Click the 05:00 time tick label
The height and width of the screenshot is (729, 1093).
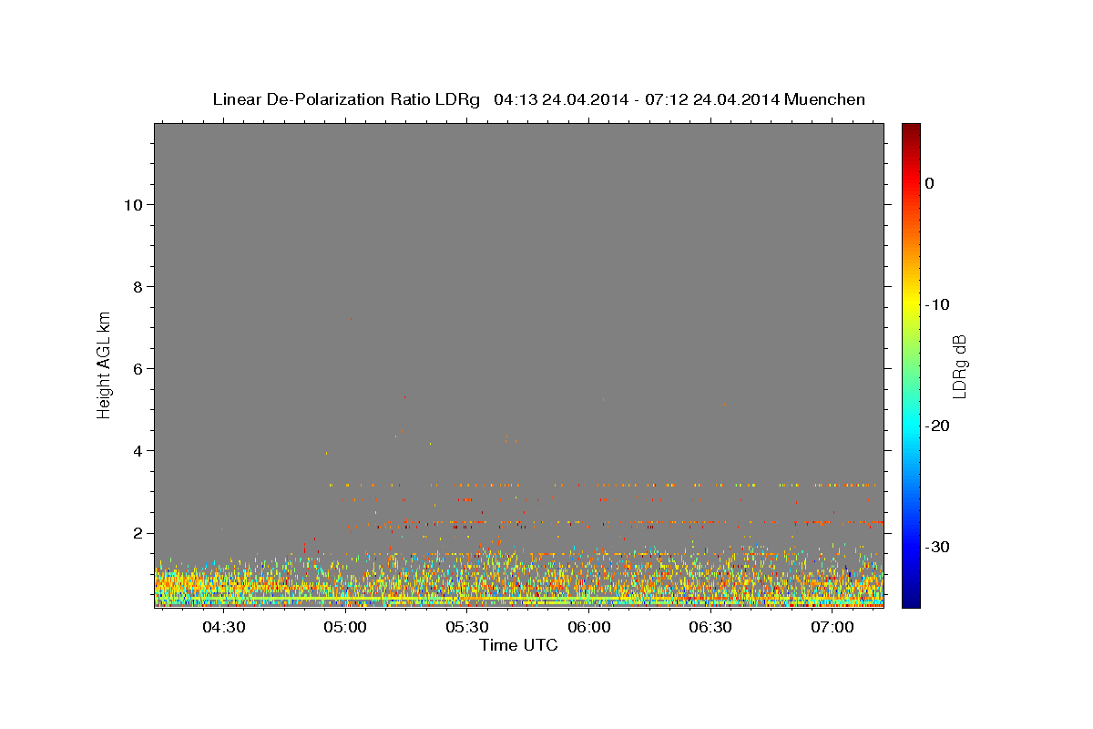pyautogui.click(x=346, y=627)
